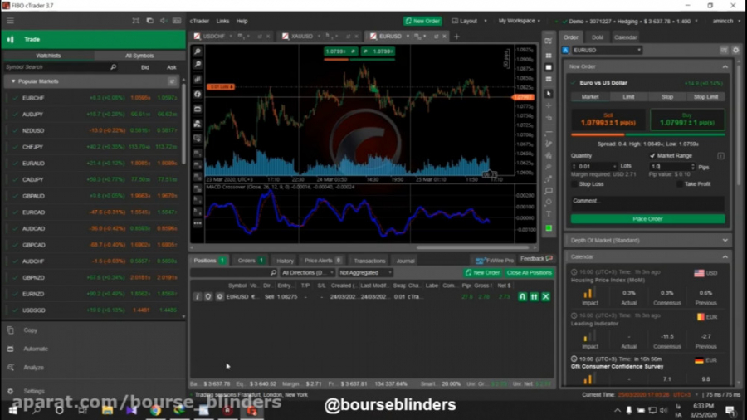Open the Automate section in sidebar
The height and width of the screenshot is (420, 747).
(x=36, y=349)
